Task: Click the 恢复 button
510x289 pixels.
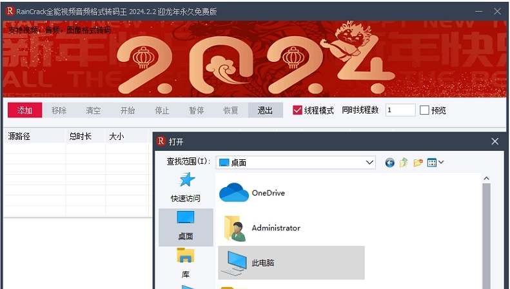Action: (x=231, y=110)
